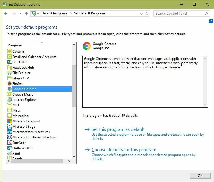Expand the address bar history dropdown
This screenshot has width=214, height=182.
click(141, 14)
